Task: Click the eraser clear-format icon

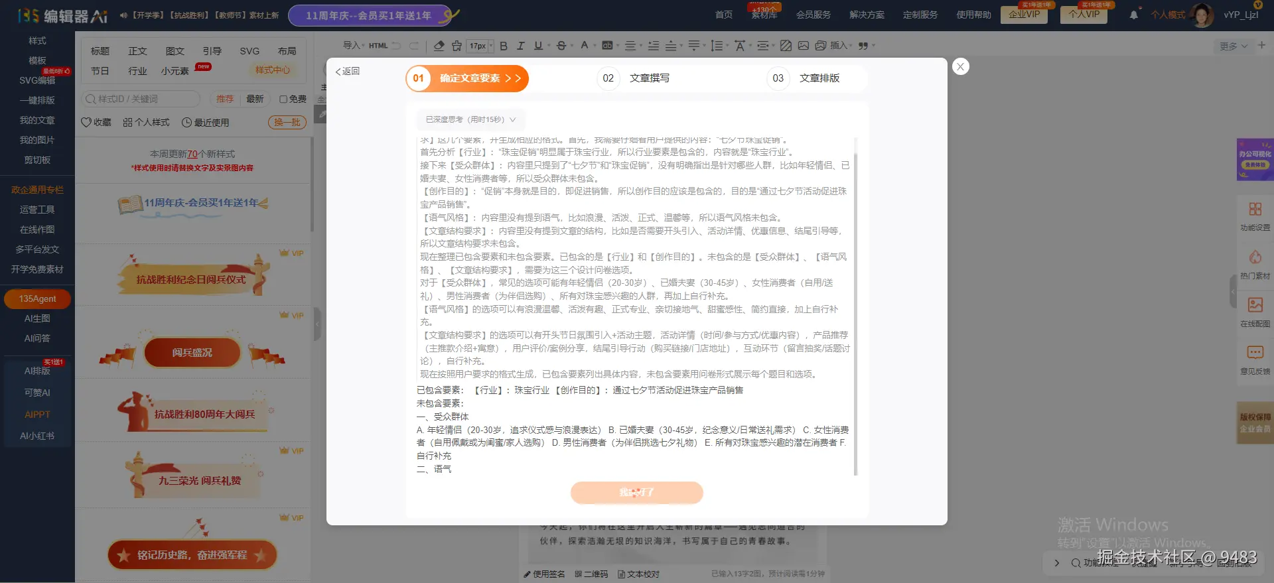Action: pos(439,46)
